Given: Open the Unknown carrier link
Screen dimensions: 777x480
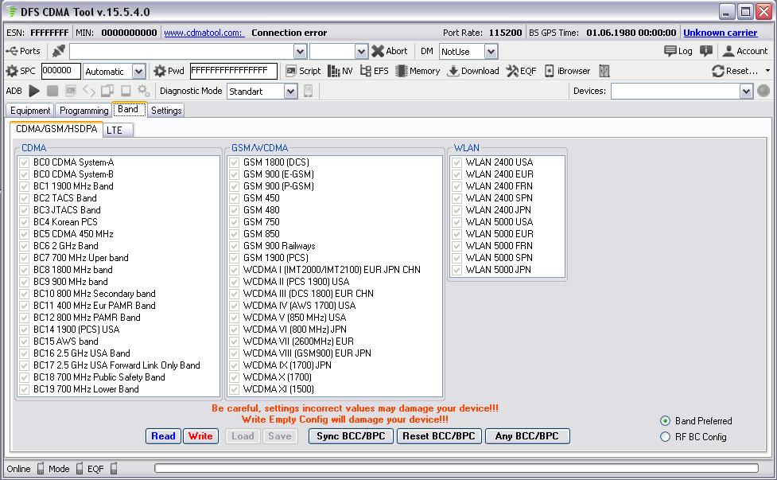Looking at the screenshot, I should pyautogui.click(x=721, y=33).
